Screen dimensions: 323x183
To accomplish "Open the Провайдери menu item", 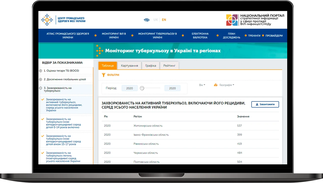I will (274, 36).
